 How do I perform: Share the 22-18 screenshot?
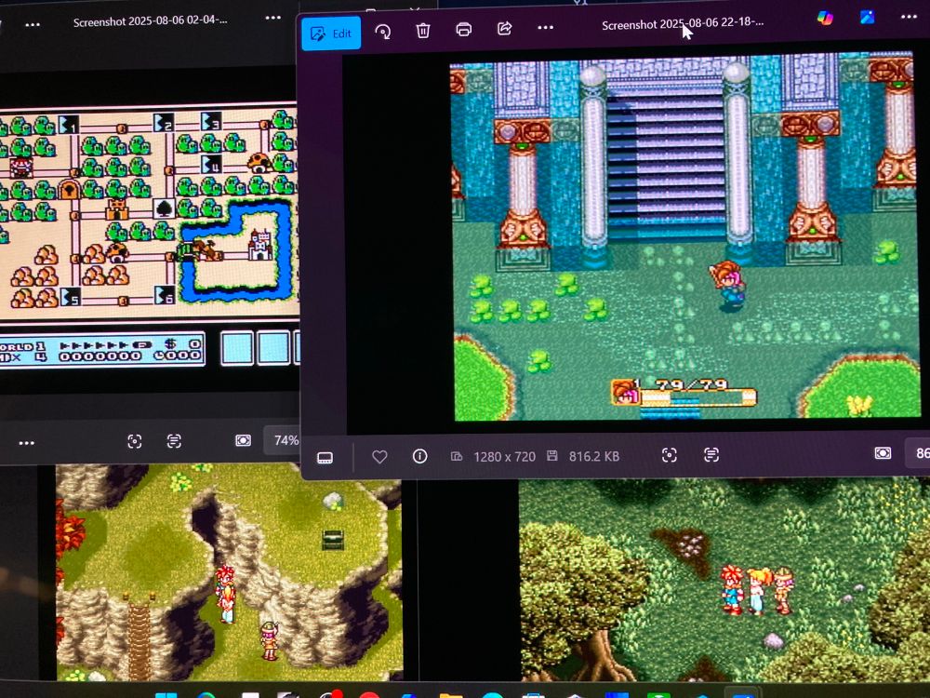(504, 29)
